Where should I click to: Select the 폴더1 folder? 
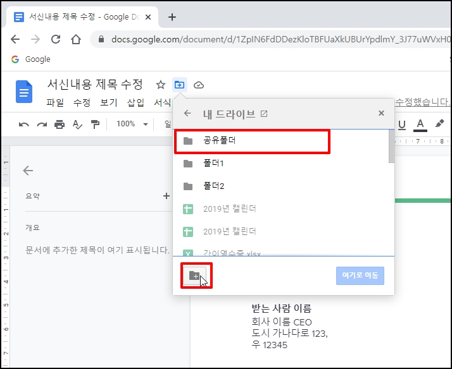pyautogui.click(x=281, y=164)
